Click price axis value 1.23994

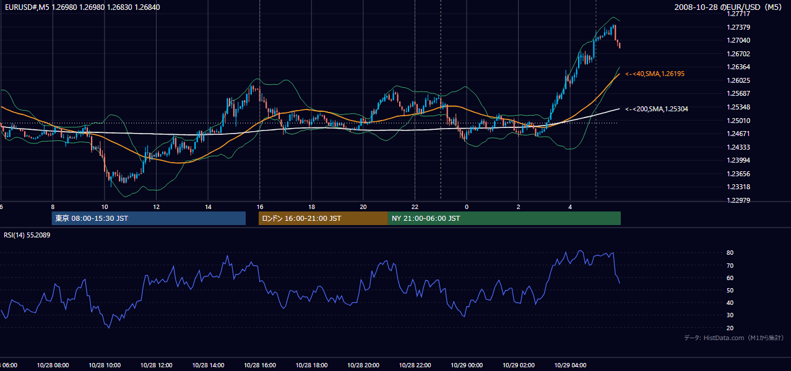pyautogui.click(x=738, y=160)
